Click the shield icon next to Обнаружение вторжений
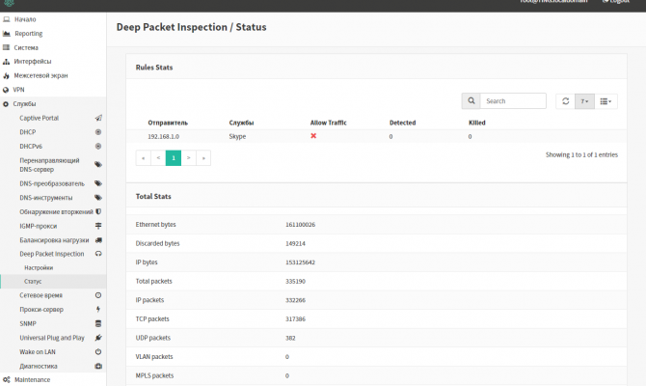This screenshot has height=386, width=646. 98,211
